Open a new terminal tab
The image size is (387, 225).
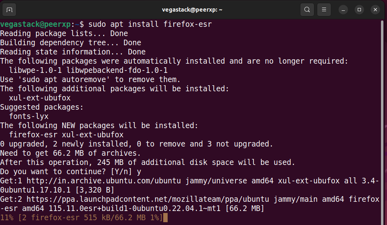point(9,9)
